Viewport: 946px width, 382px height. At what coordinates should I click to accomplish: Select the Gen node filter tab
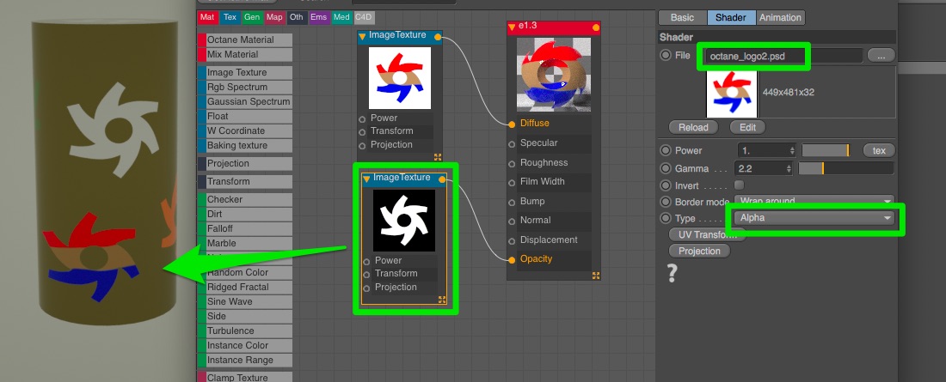coord(252,17)
